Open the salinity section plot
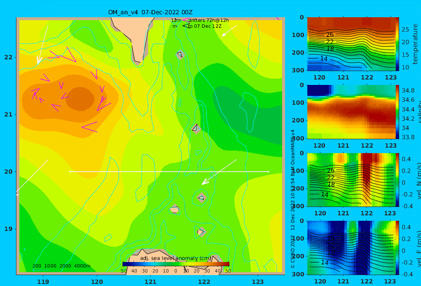Viewport: 421px width, 286px height. click(351, 112)
